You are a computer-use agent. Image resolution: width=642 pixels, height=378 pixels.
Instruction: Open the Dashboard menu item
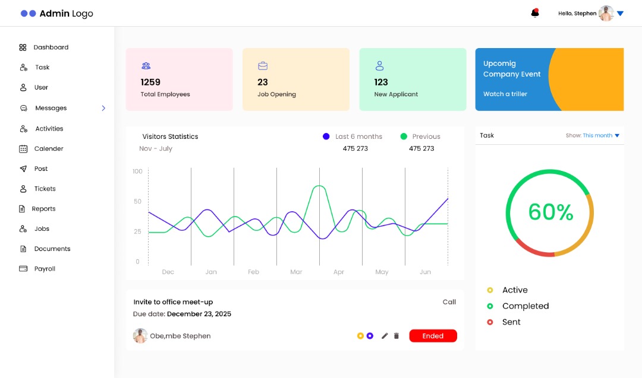pyautogui.click(x=51, y=47)
